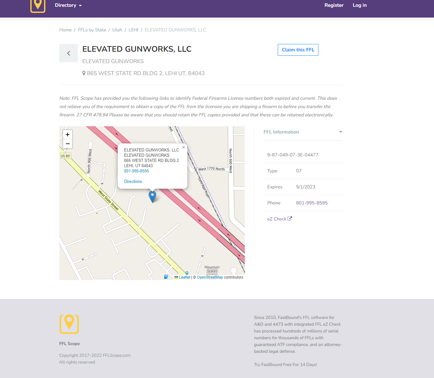Click the Claim this FFL button
434x378 pixels.
click(x=298, y=50)
